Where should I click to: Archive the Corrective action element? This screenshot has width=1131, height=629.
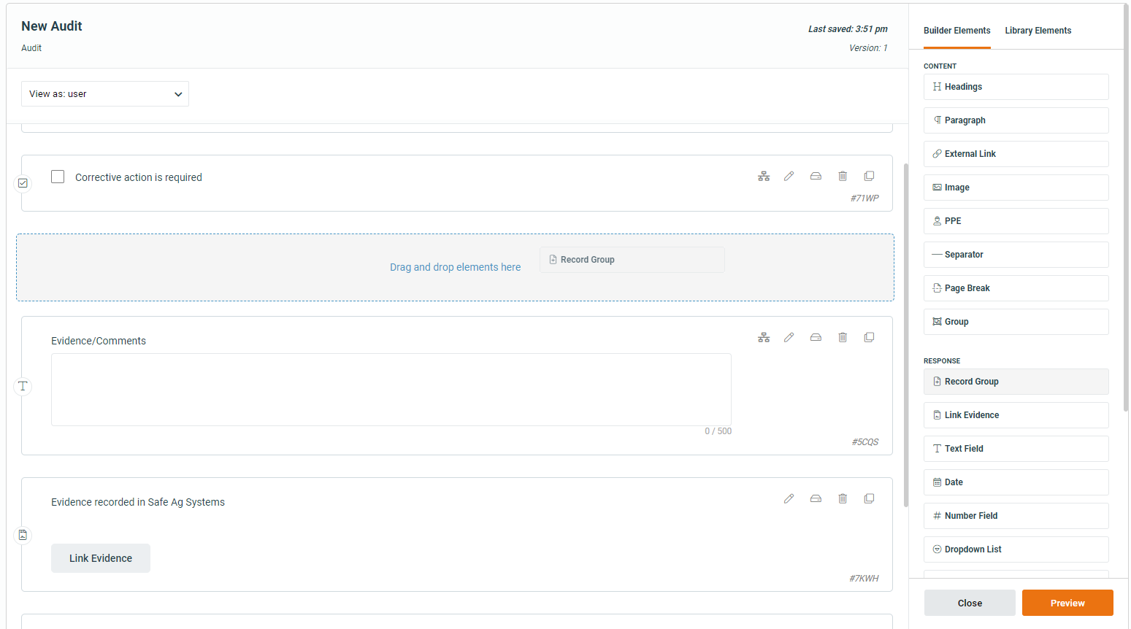(x=816, y=176)
